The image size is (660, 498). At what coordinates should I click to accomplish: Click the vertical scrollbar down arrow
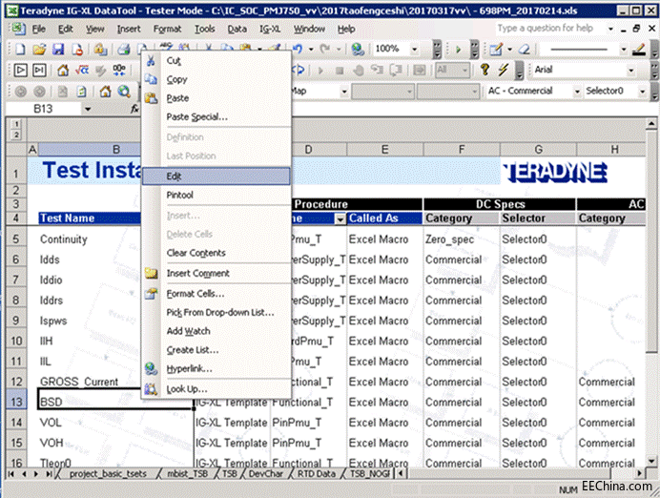651,461
